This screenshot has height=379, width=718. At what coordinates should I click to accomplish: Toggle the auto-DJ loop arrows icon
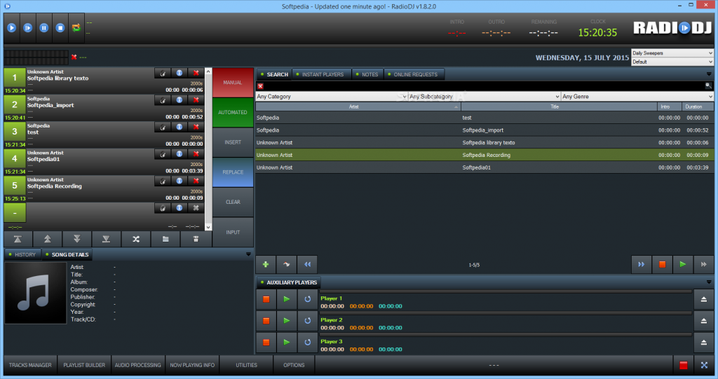coord(76,28)
